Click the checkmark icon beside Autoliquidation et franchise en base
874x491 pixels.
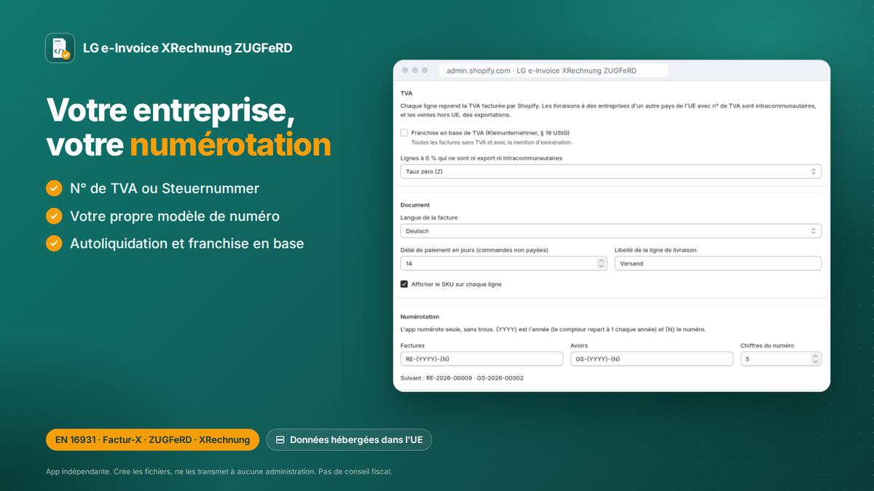(54, 243)
